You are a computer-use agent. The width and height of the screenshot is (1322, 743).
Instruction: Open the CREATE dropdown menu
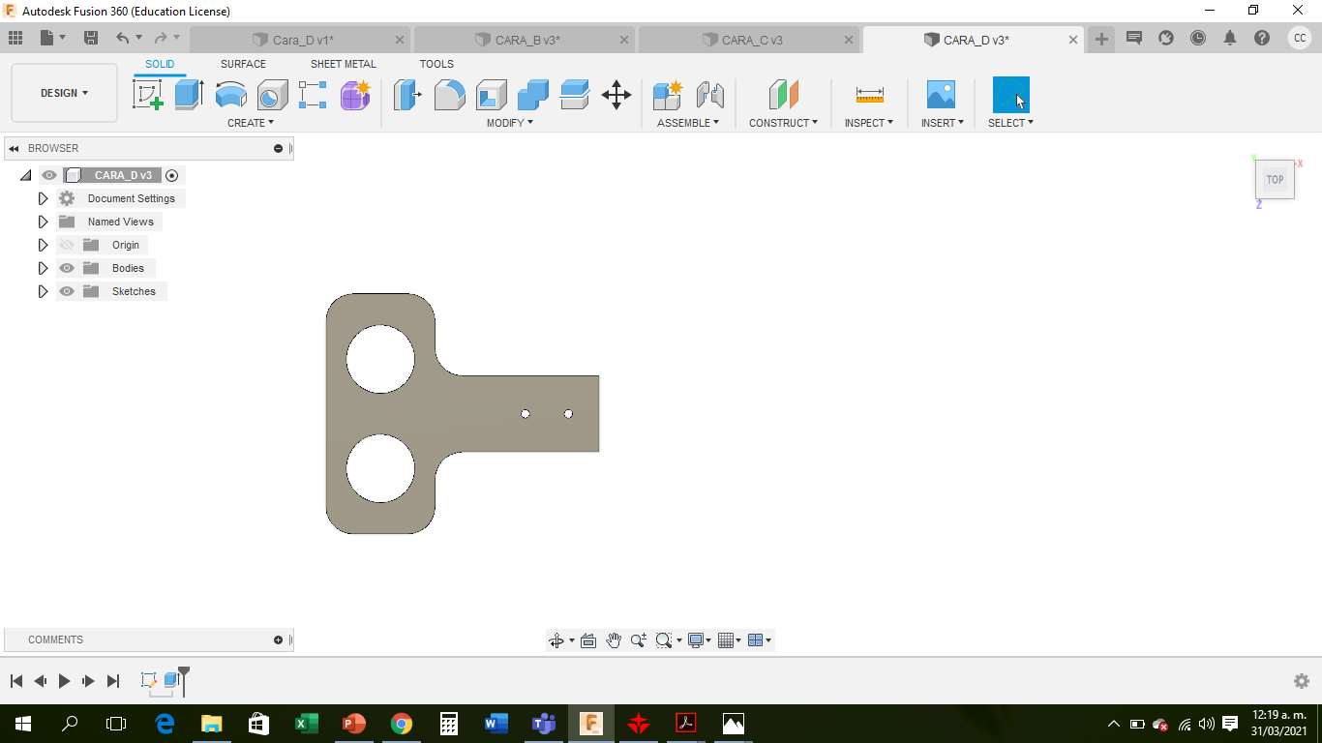(251, 123)
